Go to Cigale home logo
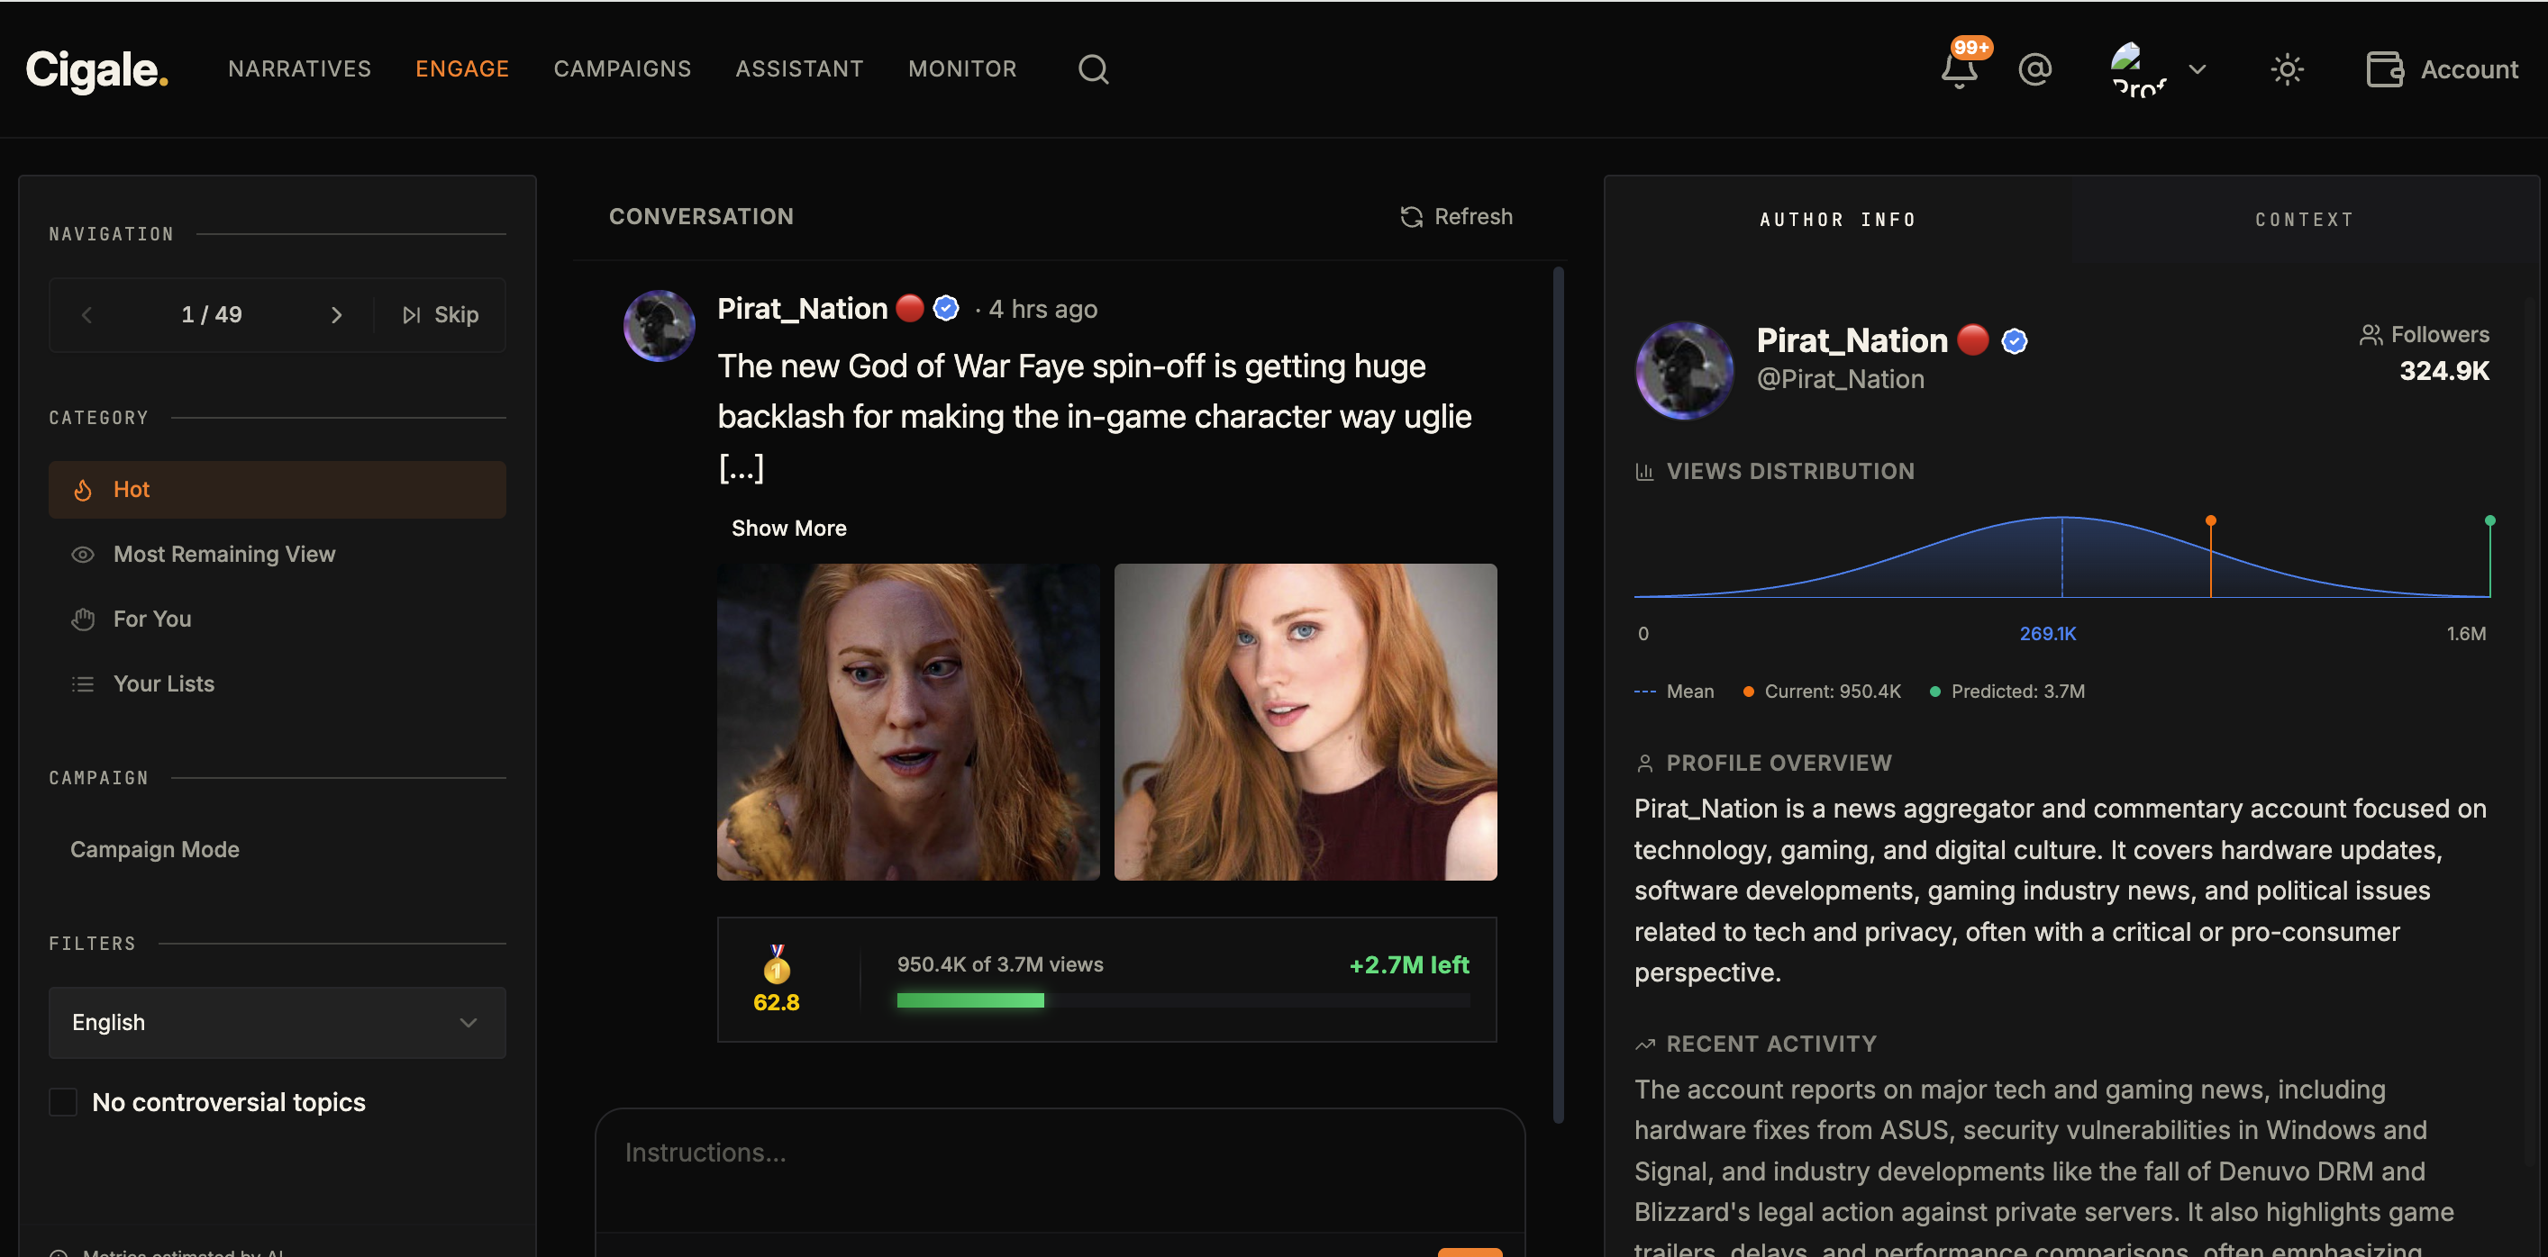Image resolution: width=2548 pixels, height=1257 pixels. pyautogui.click(x=97, y=69)
